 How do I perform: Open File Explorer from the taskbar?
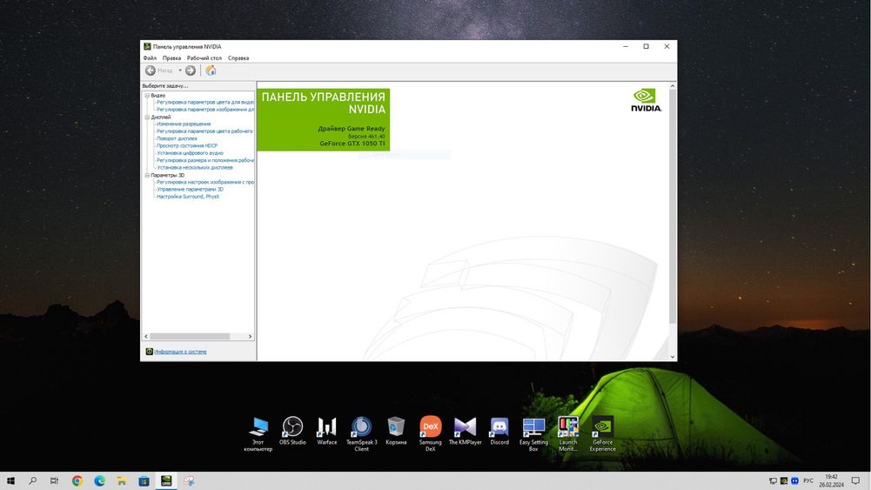click(x=122, y=481)
